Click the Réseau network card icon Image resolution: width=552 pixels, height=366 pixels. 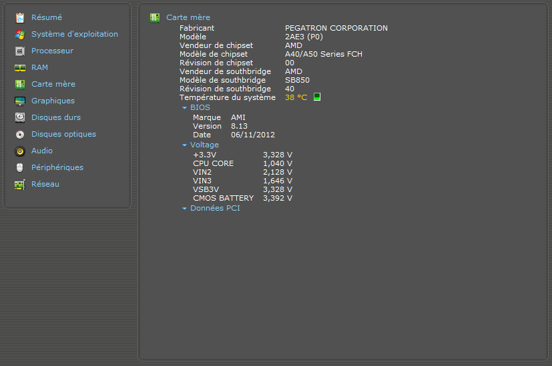click(x=20, y=185)
